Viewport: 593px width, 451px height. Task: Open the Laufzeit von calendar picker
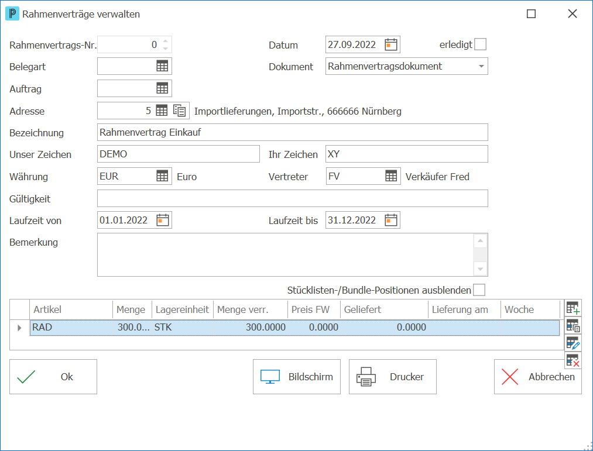[x=163, y=220]
